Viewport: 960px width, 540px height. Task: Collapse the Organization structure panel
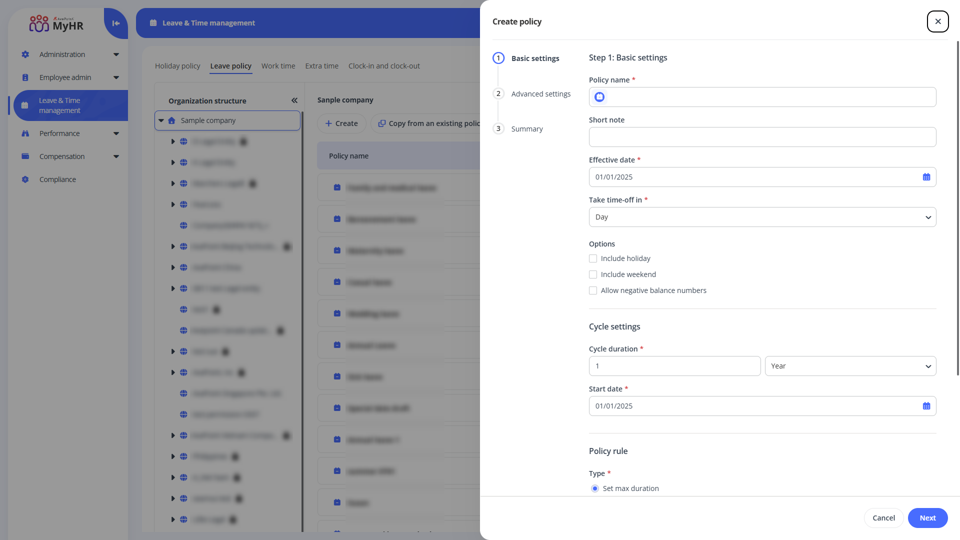pos(294,100)
